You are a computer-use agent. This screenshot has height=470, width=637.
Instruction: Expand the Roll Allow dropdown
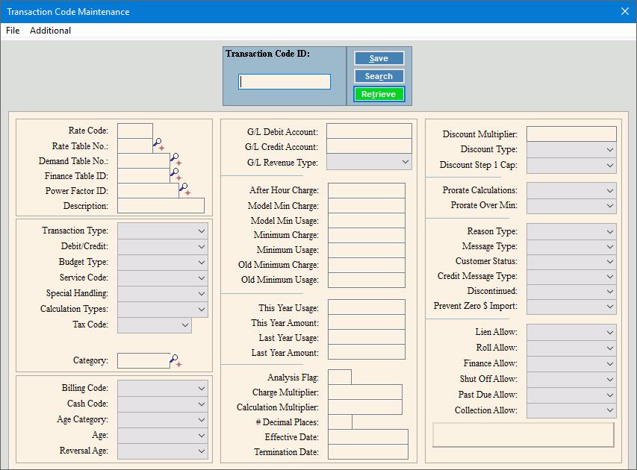pos(571,348)
